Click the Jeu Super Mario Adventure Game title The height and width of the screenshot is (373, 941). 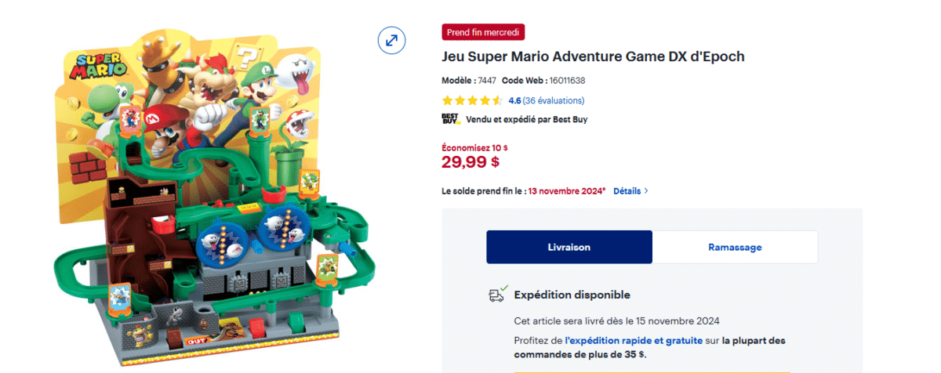[x=593, y=56]
